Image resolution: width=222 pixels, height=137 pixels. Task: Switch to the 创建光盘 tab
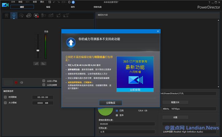point(98,7)
